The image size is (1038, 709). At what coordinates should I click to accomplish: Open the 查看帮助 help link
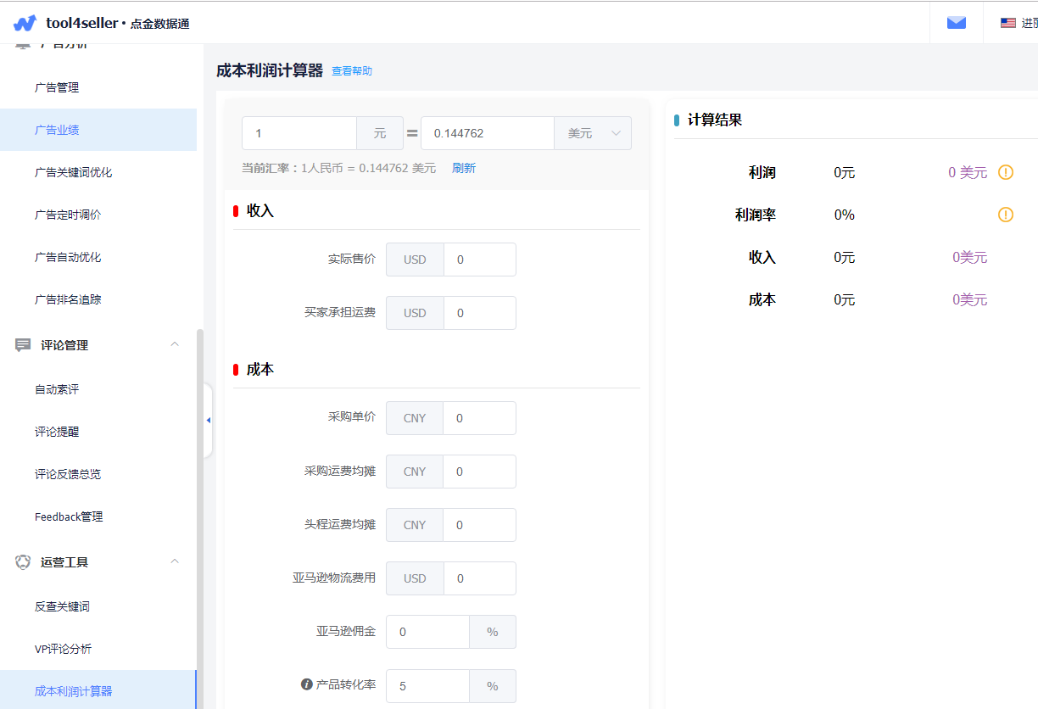pos(350,71)
